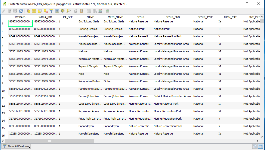Zoom map to selected rows
This screenshot has width=265, height=150.
[x=69, y=11]
